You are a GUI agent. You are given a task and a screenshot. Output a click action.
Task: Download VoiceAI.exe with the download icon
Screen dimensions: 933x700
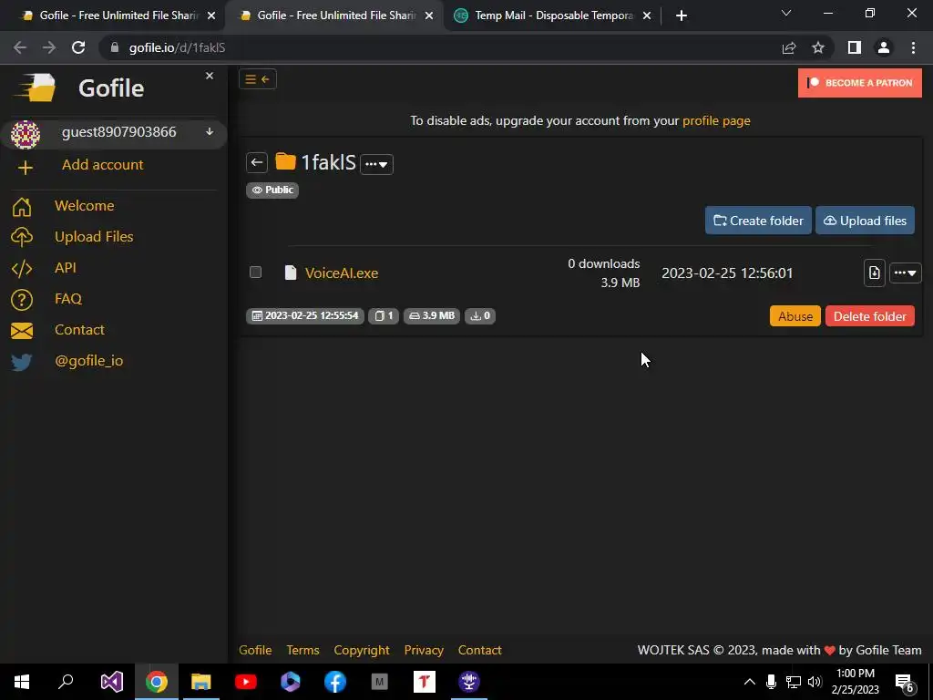(x=874, y=273)
